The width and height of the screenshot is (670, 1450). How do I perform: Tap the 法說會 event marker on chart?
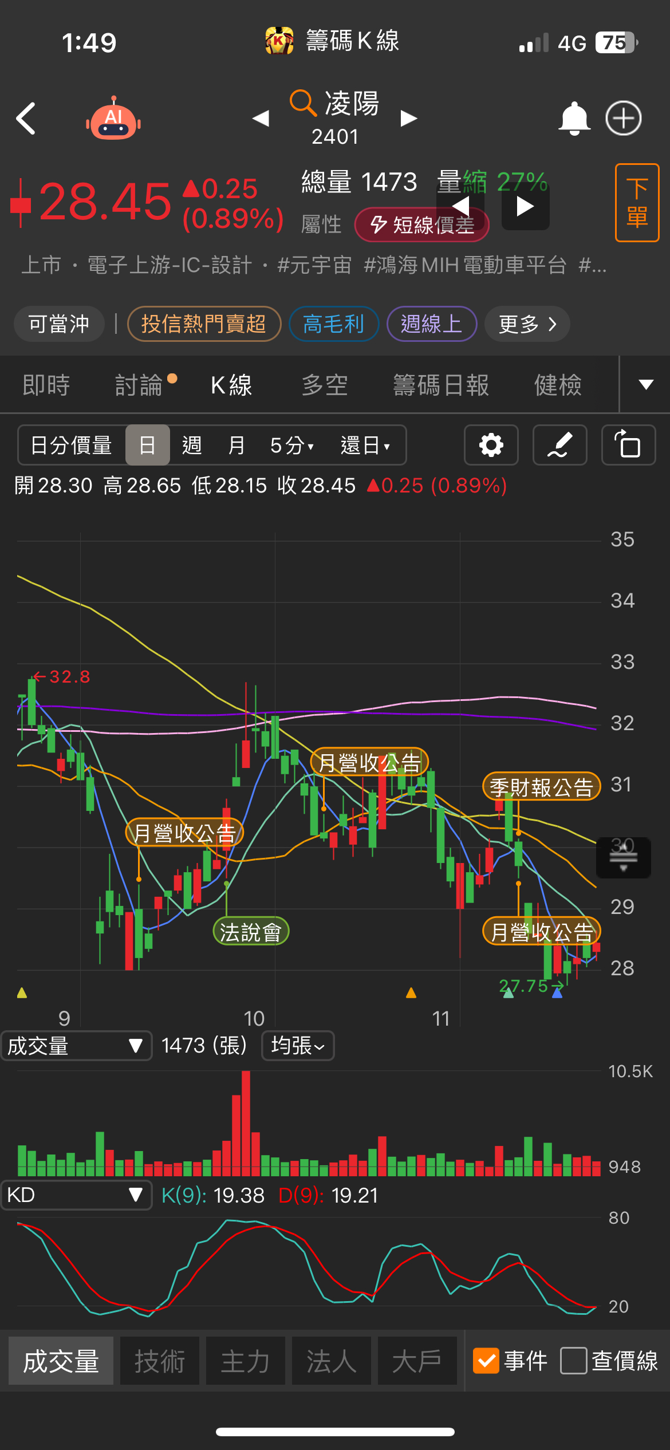pos(250,932)
